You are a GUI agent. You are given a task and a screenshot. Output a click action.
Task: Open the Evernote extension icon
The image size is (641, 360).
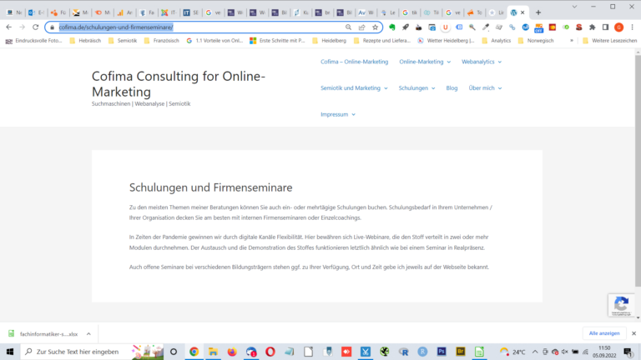pos(392,27)
